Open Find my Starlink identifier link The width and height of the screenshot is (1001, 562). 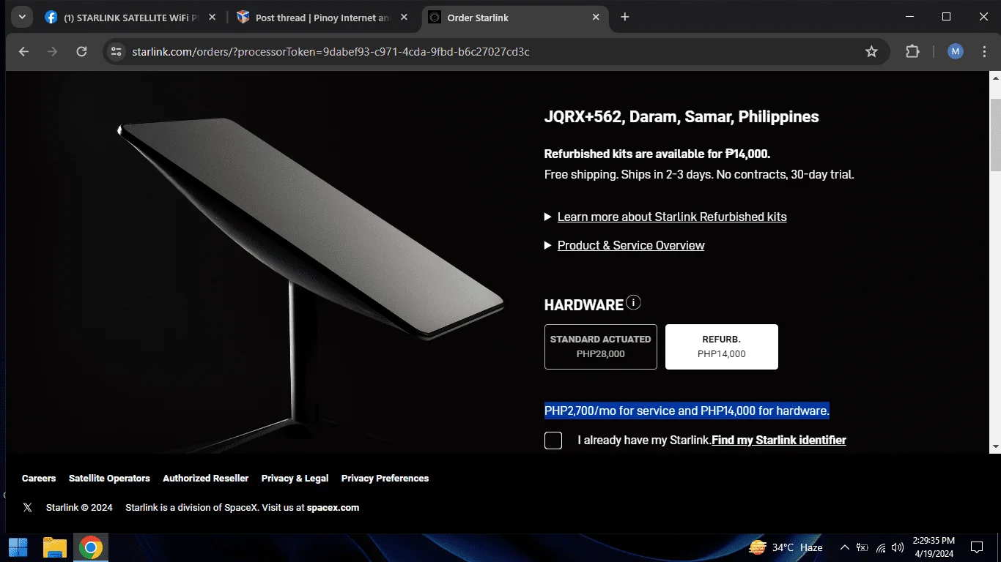pos(779,440)
